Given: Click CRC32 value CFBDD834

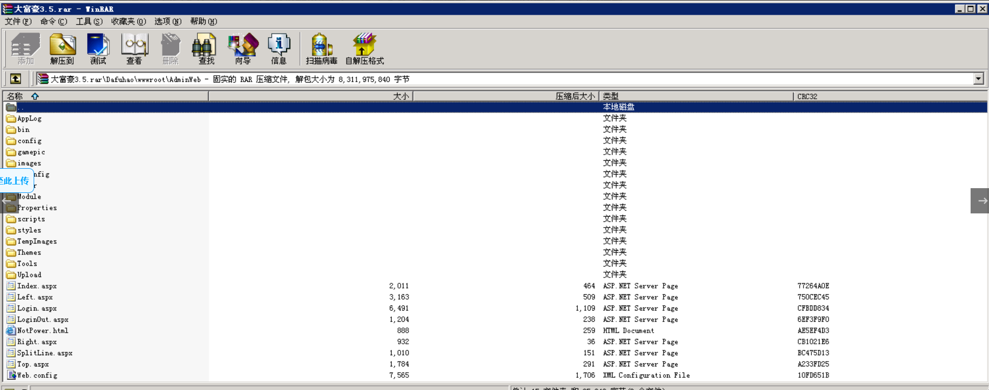Looking at the screenshot, I should (x=813, y=308).
